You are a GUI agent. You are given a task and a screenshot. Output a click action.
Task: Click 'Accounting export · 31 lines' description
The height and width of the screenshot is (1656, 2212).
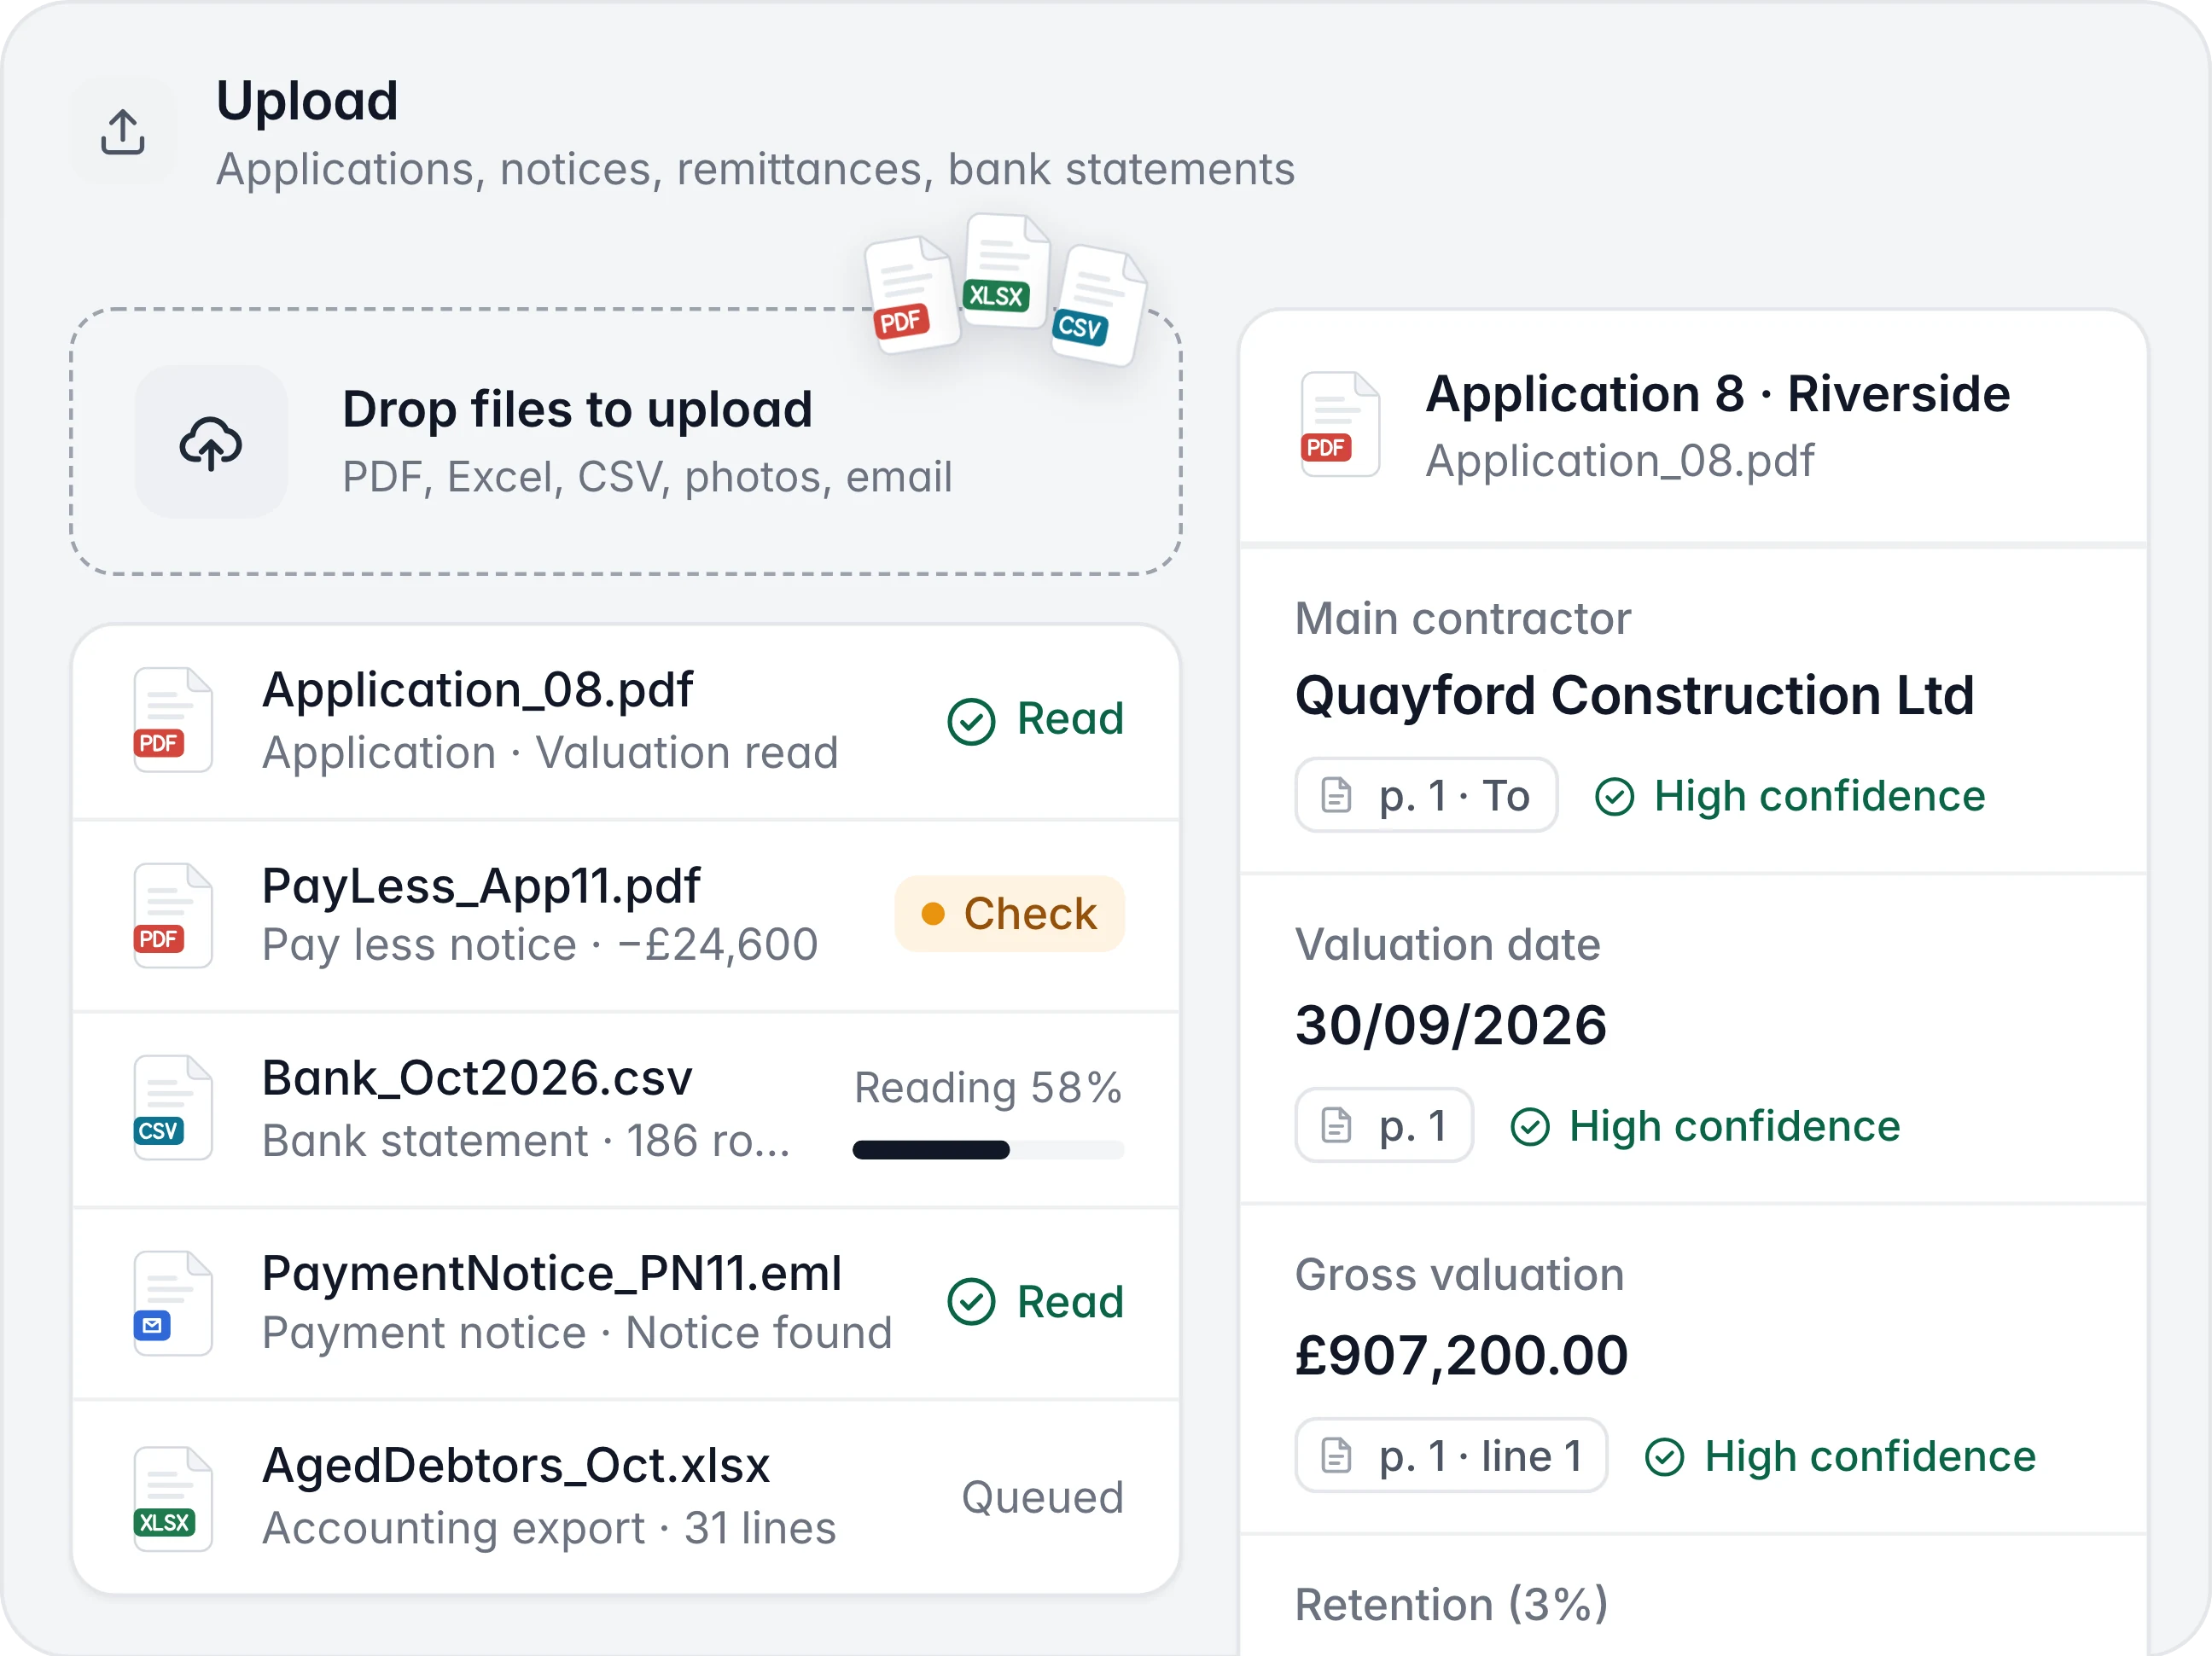click(x=549, y=1528)
